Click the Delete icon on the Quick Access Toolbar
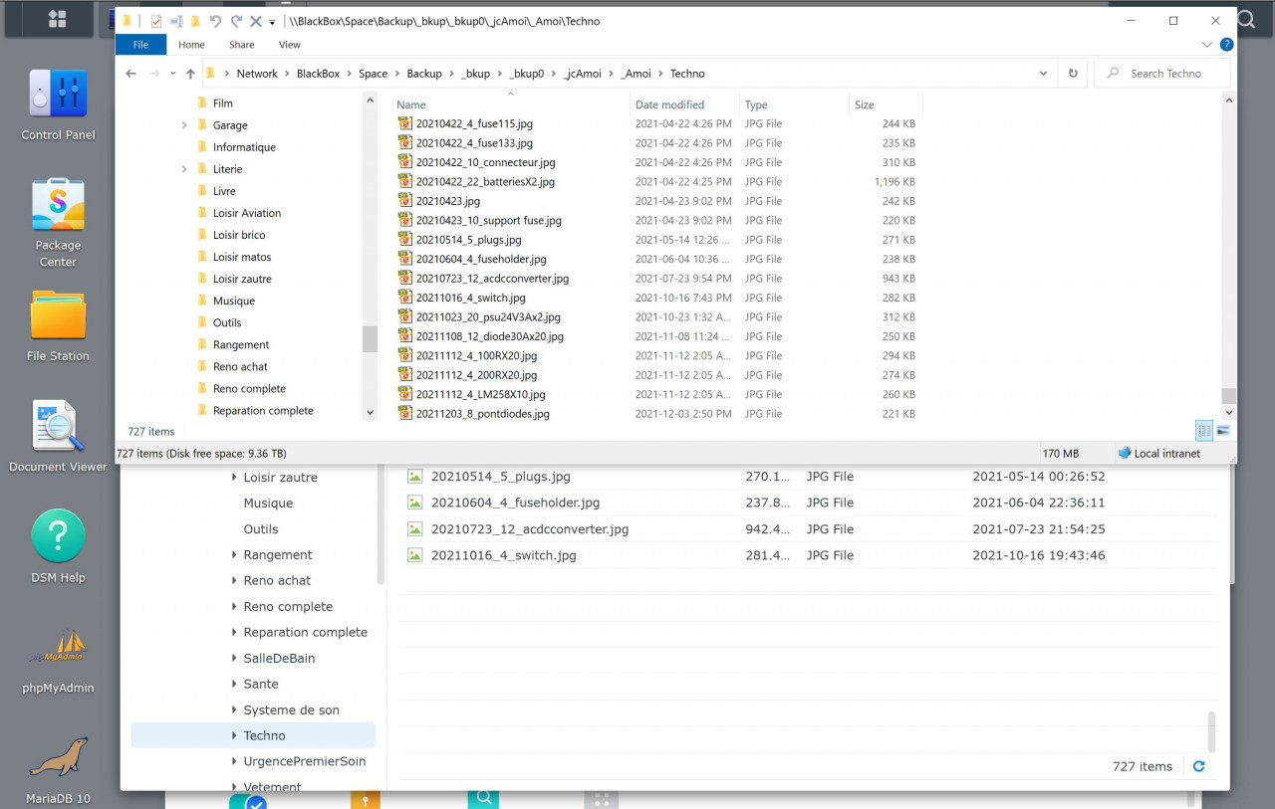The width and height of the screenshot is (1275, 809). [x=255, y=20]
